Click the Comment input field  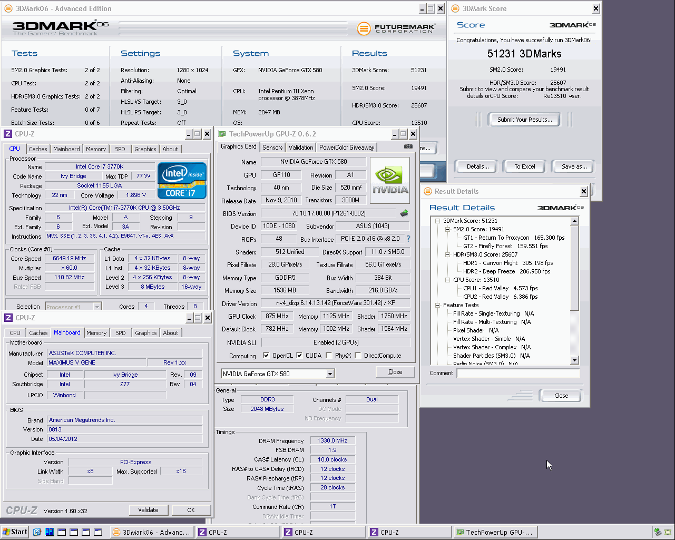518,373
